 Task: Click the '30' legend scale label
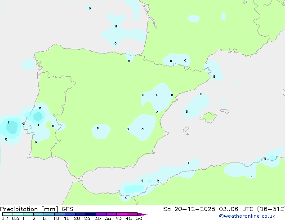[x=98, y=218]
